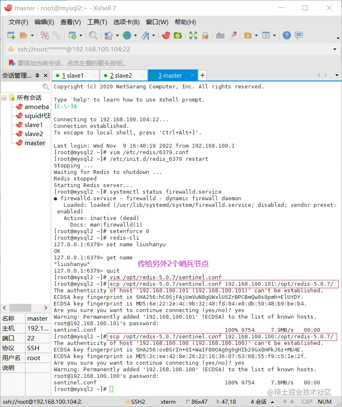
Task: Open the 帮助(H) menu
Action: pyautogui.click(x=185, y=22)
